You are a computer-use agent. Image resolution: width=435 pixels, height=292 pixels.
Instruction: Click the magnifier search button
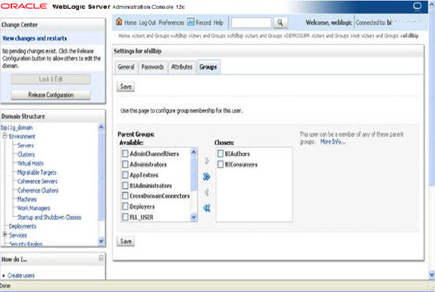point(280,22)
